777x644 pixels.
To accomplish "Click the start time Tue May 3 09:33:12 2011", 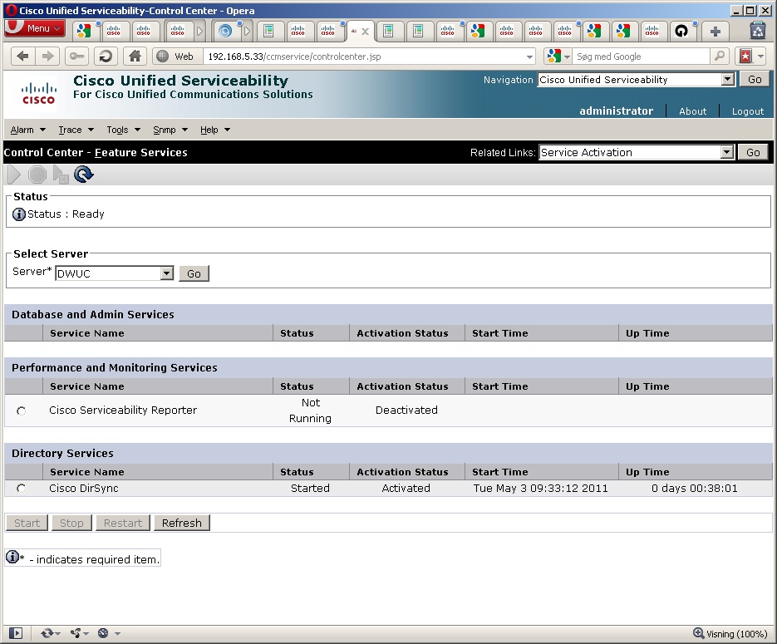I will click(x=541, y=489).
